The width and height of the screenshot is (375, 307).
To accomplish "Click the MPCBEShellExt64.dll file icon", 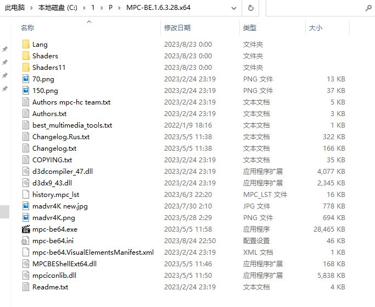I will click(26, 264).
